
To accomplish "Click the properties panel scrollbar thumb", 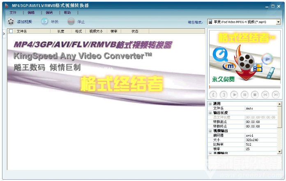I will pyautogui.click(x=279, y=117).
